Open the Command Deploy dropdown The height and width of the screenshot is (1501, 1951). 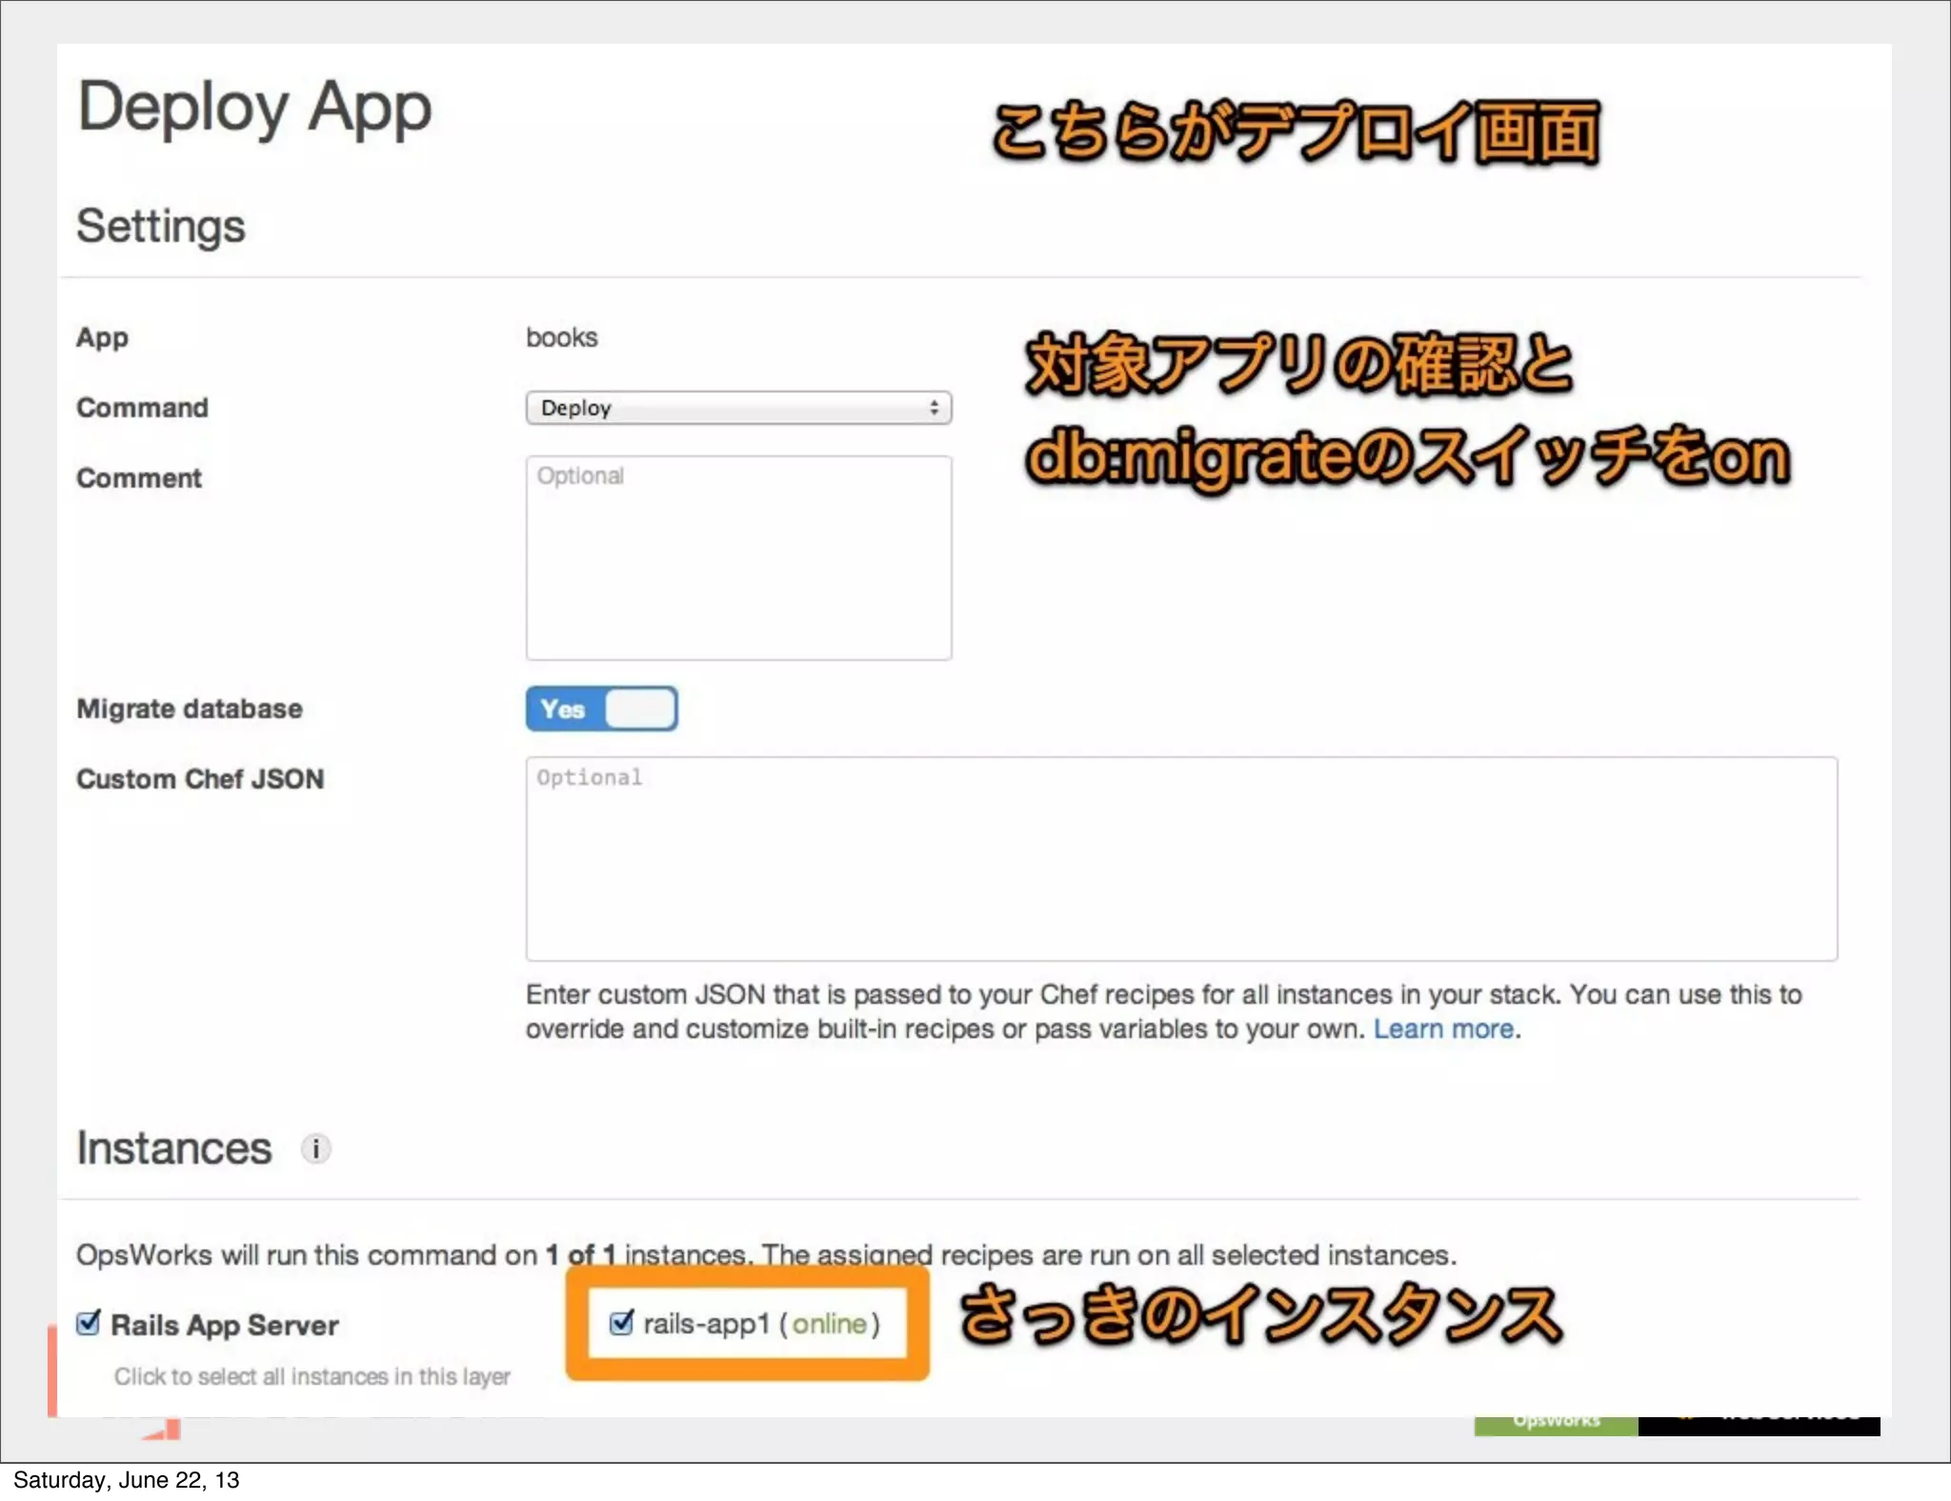pyautogui.click(x=737, y=408)
